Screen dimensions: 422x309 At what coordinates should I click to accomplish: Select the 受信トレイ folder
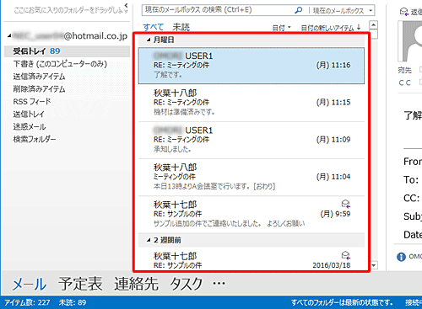pyautogui.click(x=68, y=51)
